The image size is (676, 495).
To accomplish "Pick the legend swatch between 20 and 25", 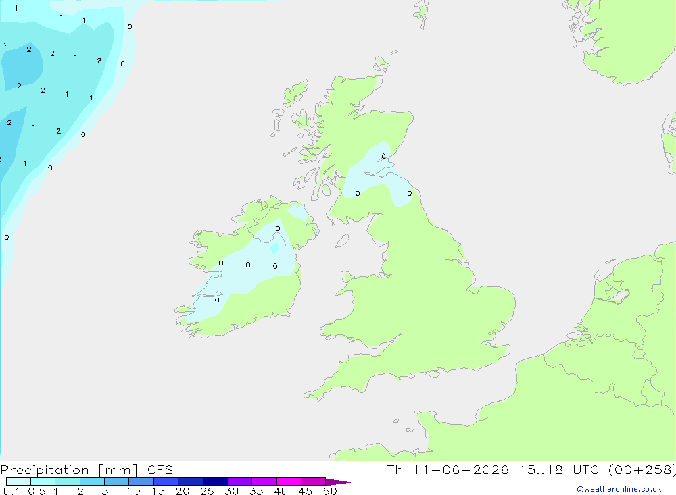I will point(190,481).
